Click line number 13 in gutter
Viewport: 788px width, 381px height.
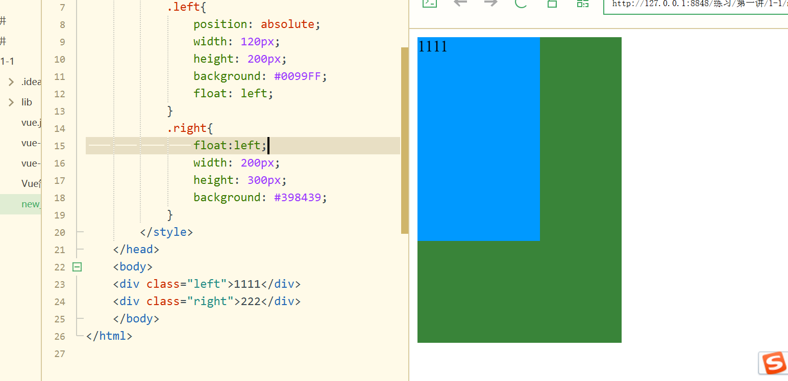tap(60, 112)
